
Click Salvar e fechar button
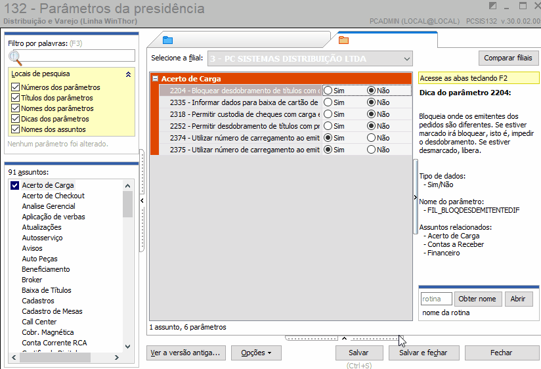(423, 353)
